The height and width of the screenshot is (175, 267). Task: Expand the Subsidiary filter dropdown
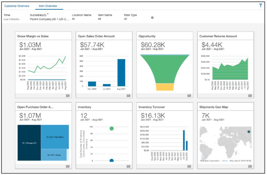(49, 17)
